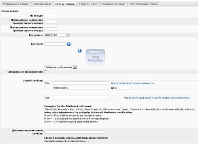The image size is (198, 144).
Task: Click the Inline price adjustments heading text
Action: 88,112
